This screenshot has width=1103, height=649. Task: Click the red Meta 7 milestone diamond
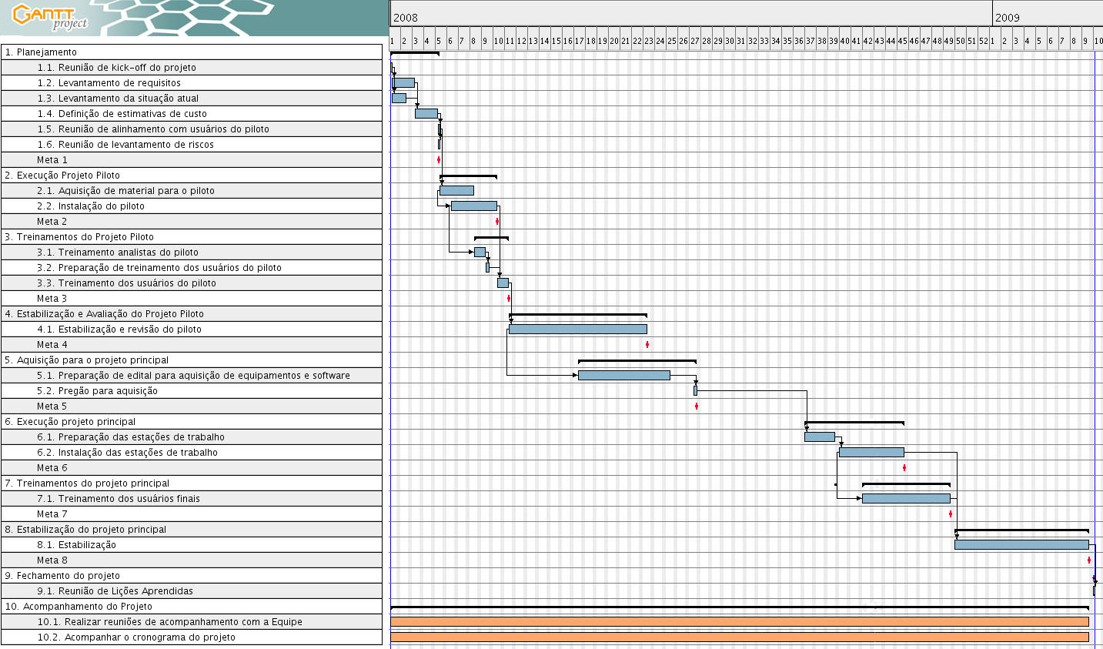point(951,514)
